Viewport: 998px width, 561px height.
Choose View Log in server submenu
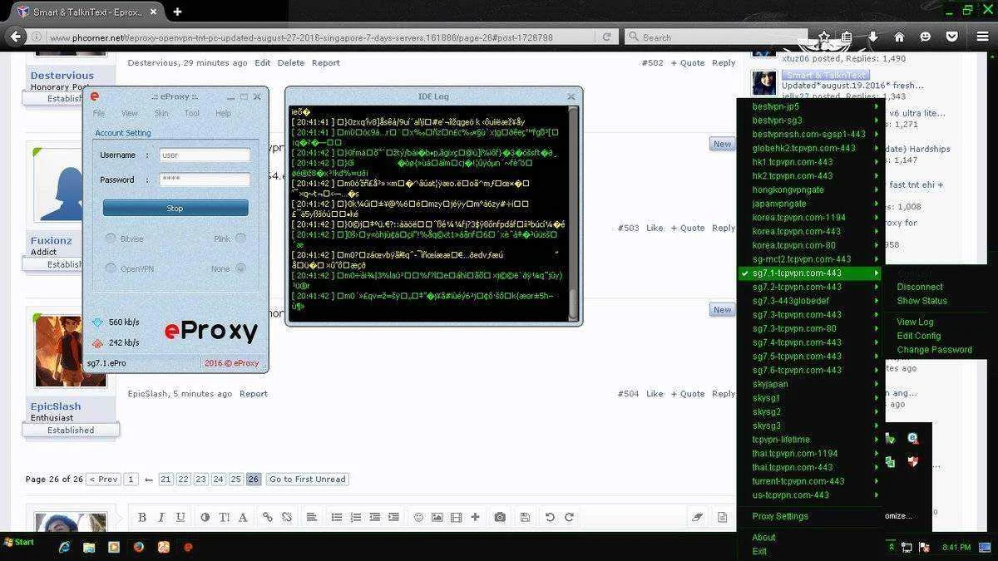click(x=915, y=322)
